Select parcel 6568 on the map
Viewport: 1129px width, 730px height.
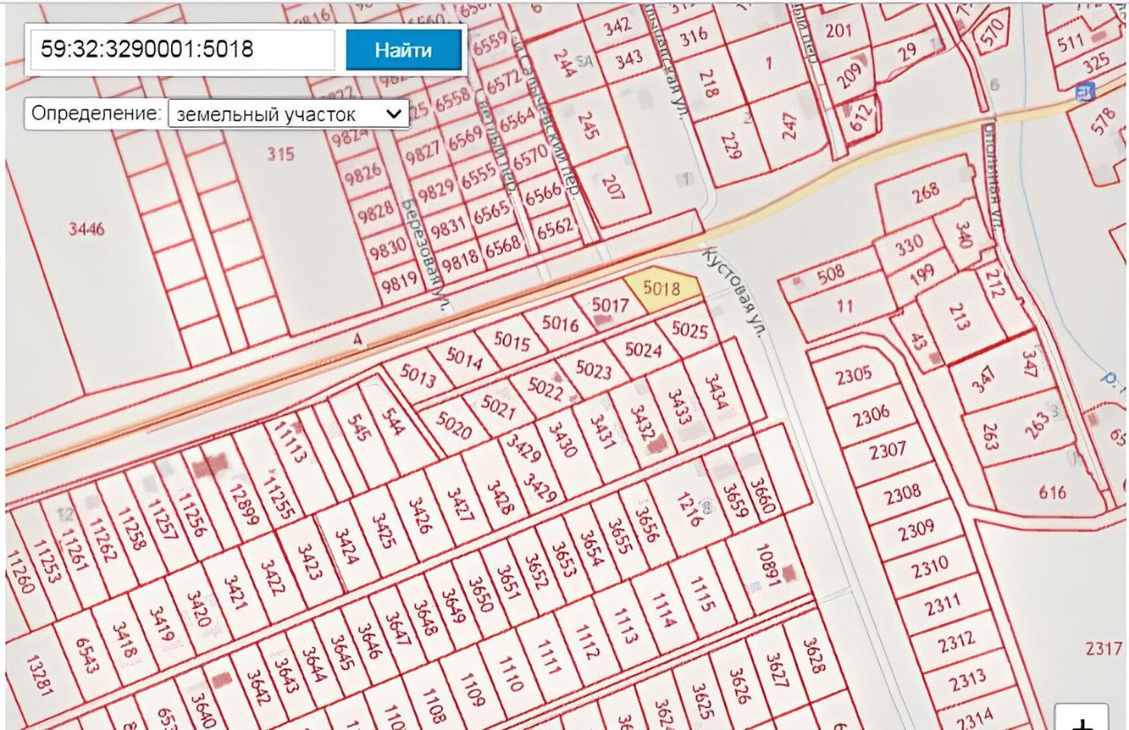point(502,245)
